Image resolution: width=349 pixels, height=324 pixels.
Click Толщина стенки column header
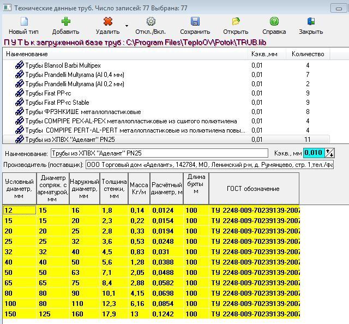tap(114, 188)
